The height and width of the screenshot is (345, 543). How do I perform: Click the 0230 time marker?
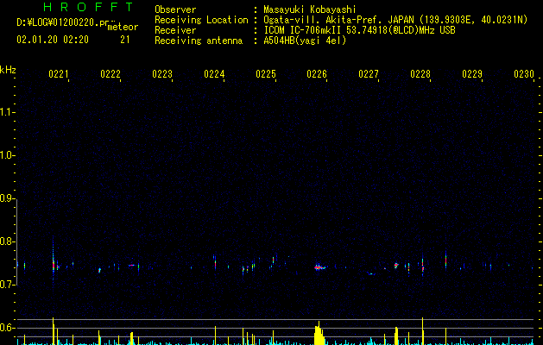point(524,74)
